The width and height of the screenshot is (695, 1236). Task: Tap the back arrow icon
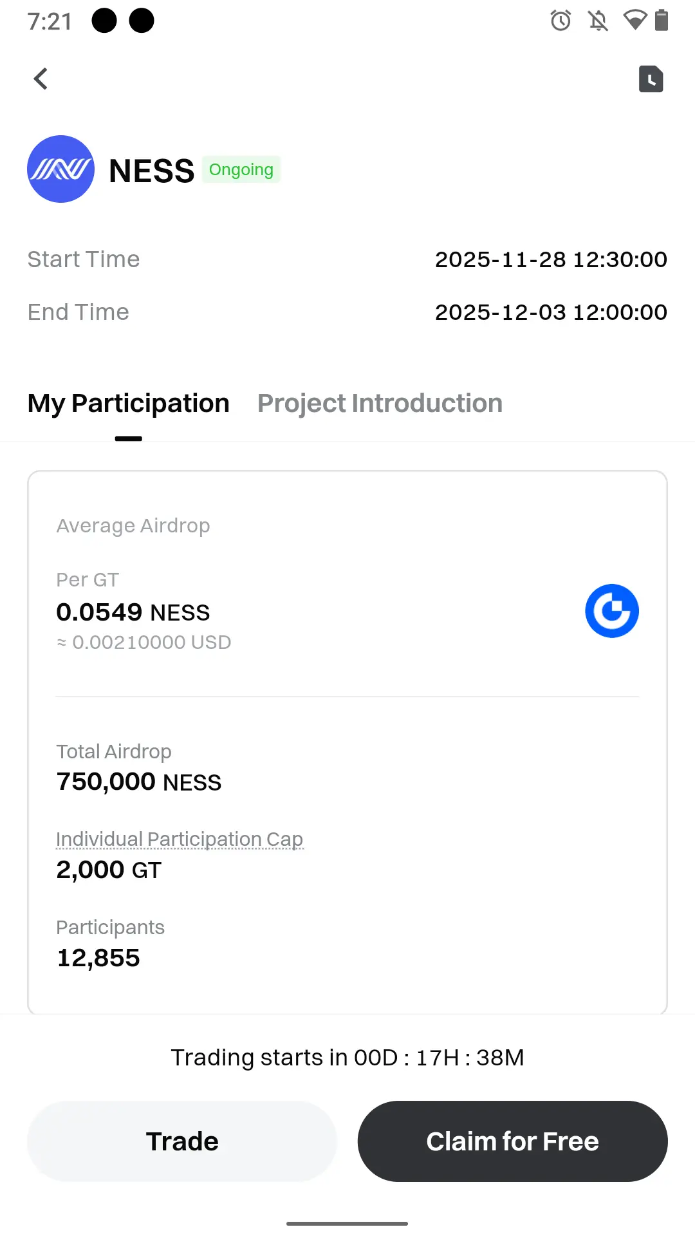[x=41, y=79]
